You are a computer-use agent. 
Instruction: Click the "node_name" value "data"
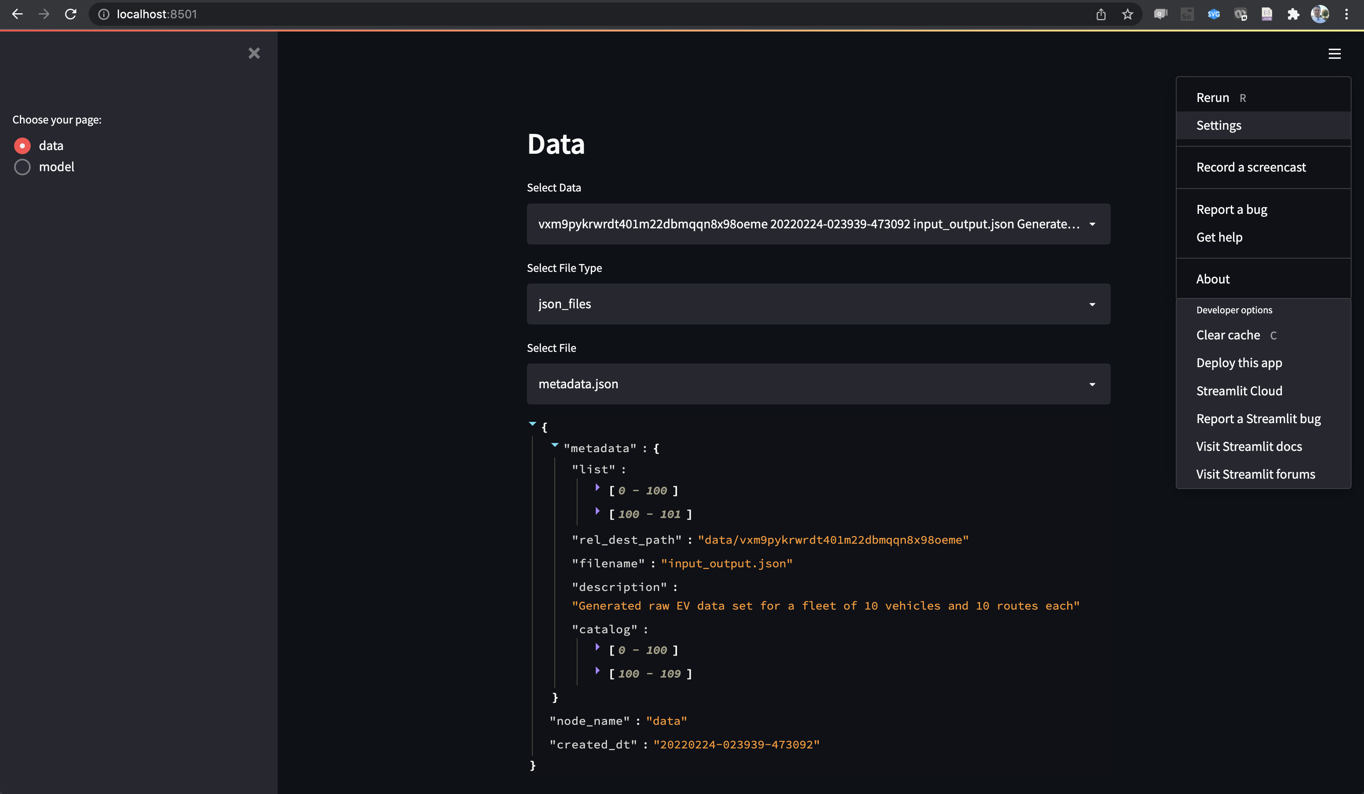coord(666,721)
